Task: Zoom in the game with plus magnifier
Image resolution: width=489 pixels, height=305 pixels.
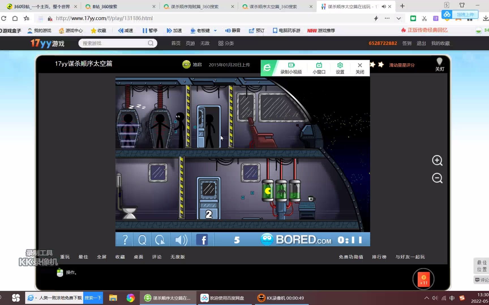Action: pyautogui.click(x=437, y=160)
